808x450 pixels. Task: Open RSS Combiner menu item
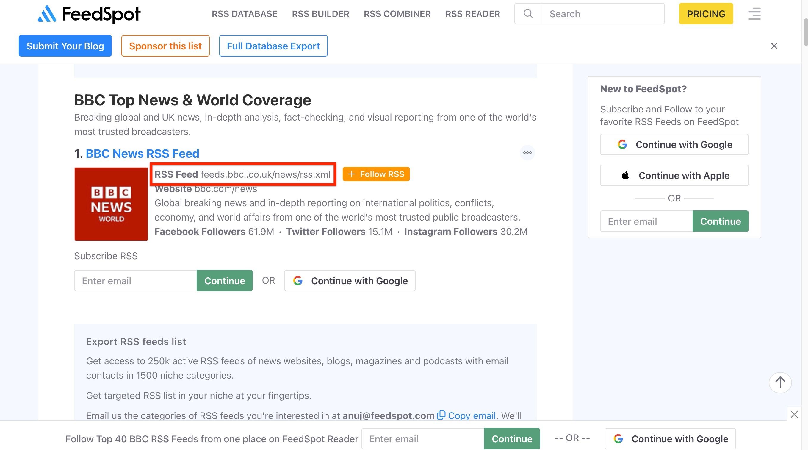[397, 14]
